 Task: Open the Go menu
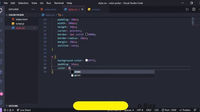[x=42, y=3]
